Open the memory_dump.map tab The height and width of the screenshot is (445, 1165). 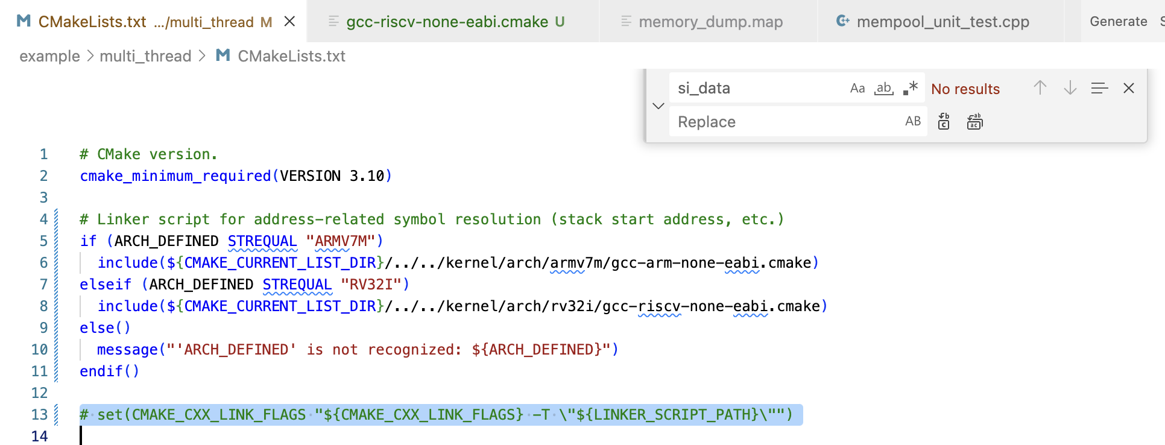(x=710, y=22)
